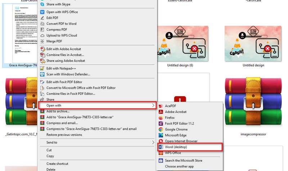The height and width of the screenshot is (171, 288).
Task: Click the Foxit Convert to Microsoft Office icon
Action: 42,88
